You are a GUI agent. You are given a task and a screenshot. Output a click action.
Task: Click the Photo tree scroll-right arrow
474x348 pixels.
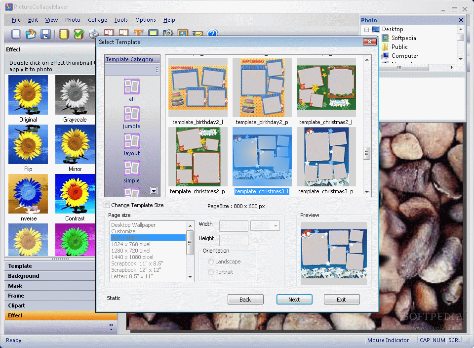452,68
